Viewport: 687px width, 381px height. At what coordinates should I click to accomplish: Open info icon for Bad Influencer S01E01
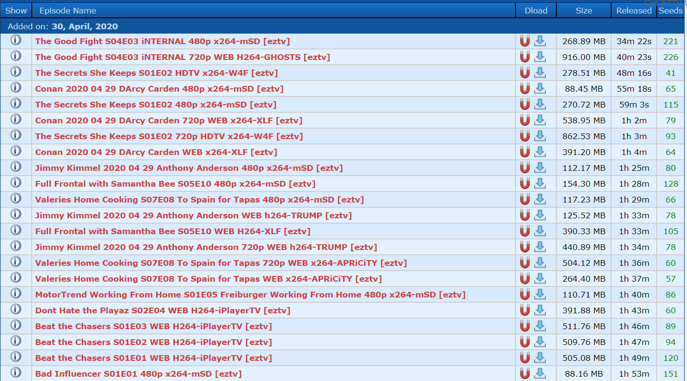16,373
